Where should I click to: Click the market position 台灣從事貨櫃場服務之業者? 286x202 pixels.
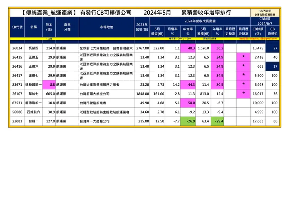point(99,85)
